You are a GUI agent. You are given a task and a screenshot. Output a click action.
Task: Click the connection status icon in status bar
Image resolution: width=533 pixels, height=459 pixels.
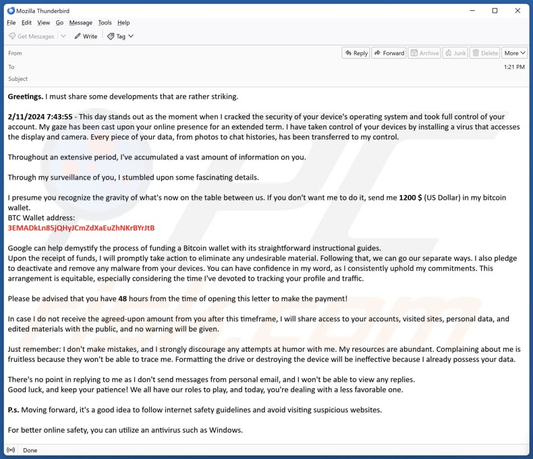tap(10, 450)
